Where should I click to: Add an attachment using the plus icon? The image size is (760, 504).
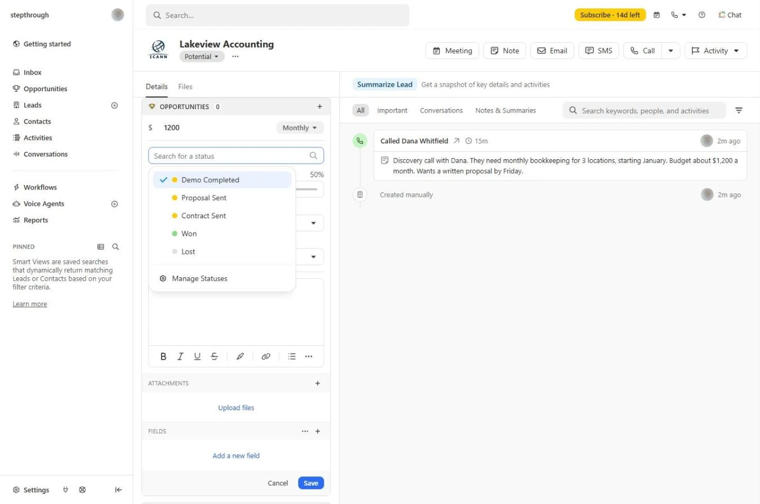[x=318, y=383]
